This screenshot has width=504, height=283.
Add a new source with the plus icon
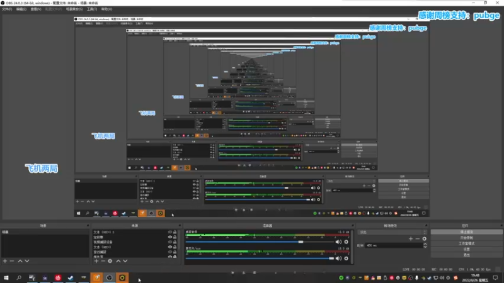[x=96, y=261]
